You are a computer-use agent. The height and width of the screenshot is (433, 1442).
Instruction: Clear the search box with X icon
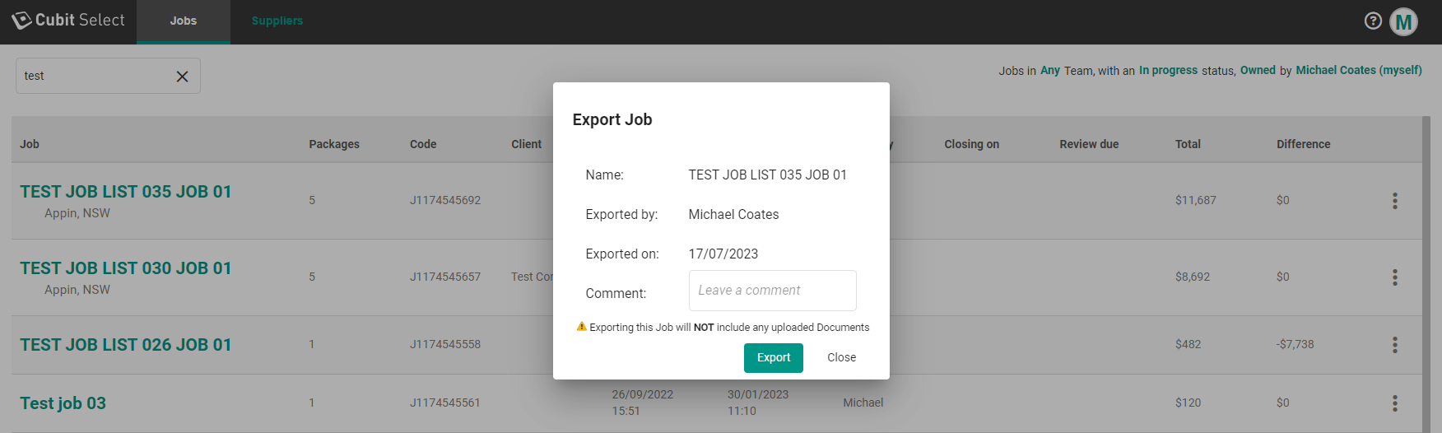tap(182, 77)
